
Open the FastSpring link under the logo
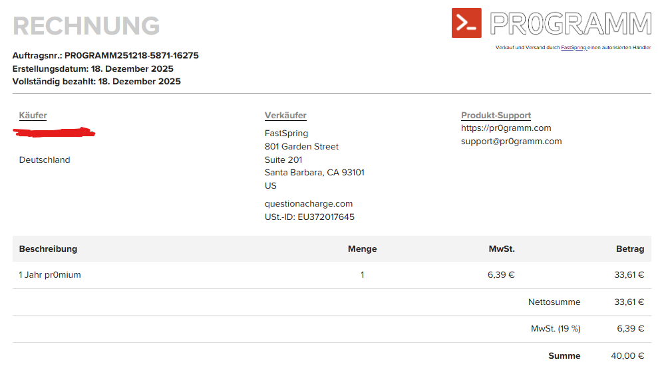pyautogui.click(x=573, y=48)
